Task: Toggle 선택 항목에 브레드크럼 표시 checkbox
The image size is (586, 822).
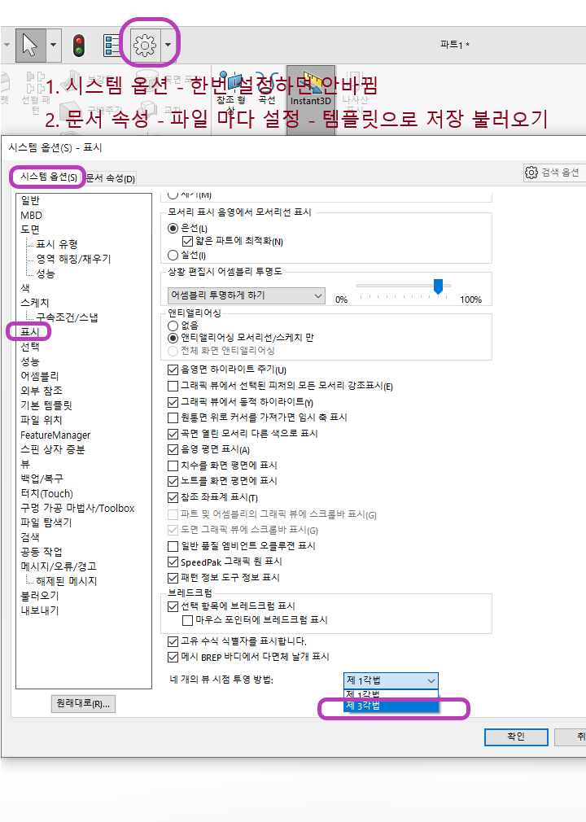Action: pyautogui.click(x=173, y=606)
